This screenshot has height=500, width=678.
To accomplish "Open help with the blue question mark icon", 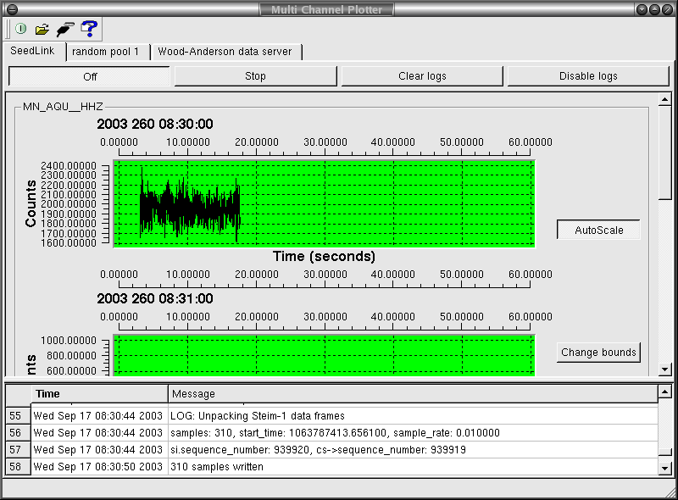I will pos(89,29).
